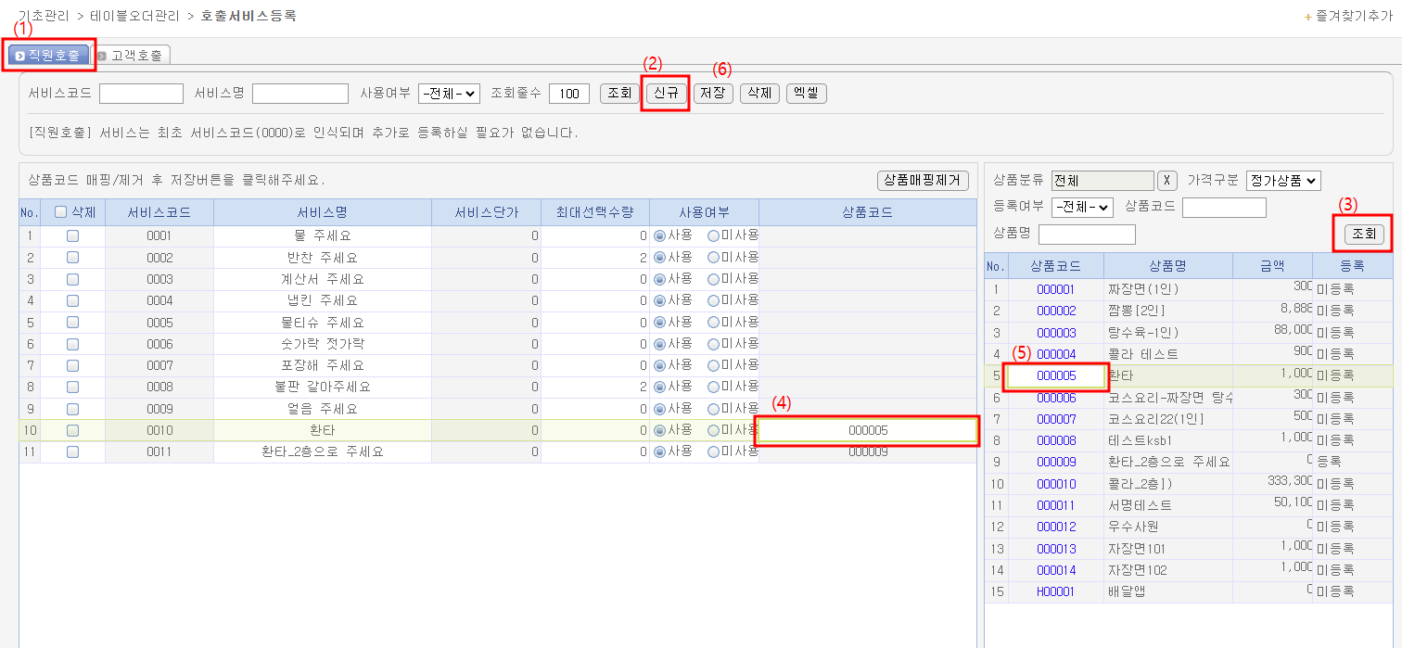The height and width of the screenshot is (648, 1402).
Task: Check the 삭제 header checkbox
Action: coord(61,212)
